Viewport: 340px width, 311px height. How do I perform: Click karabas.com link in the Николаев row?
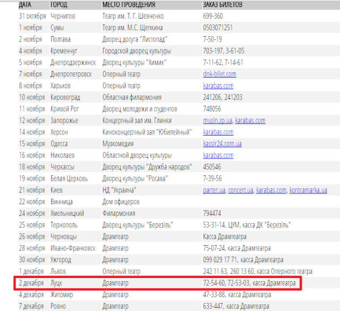coord(218,155)
